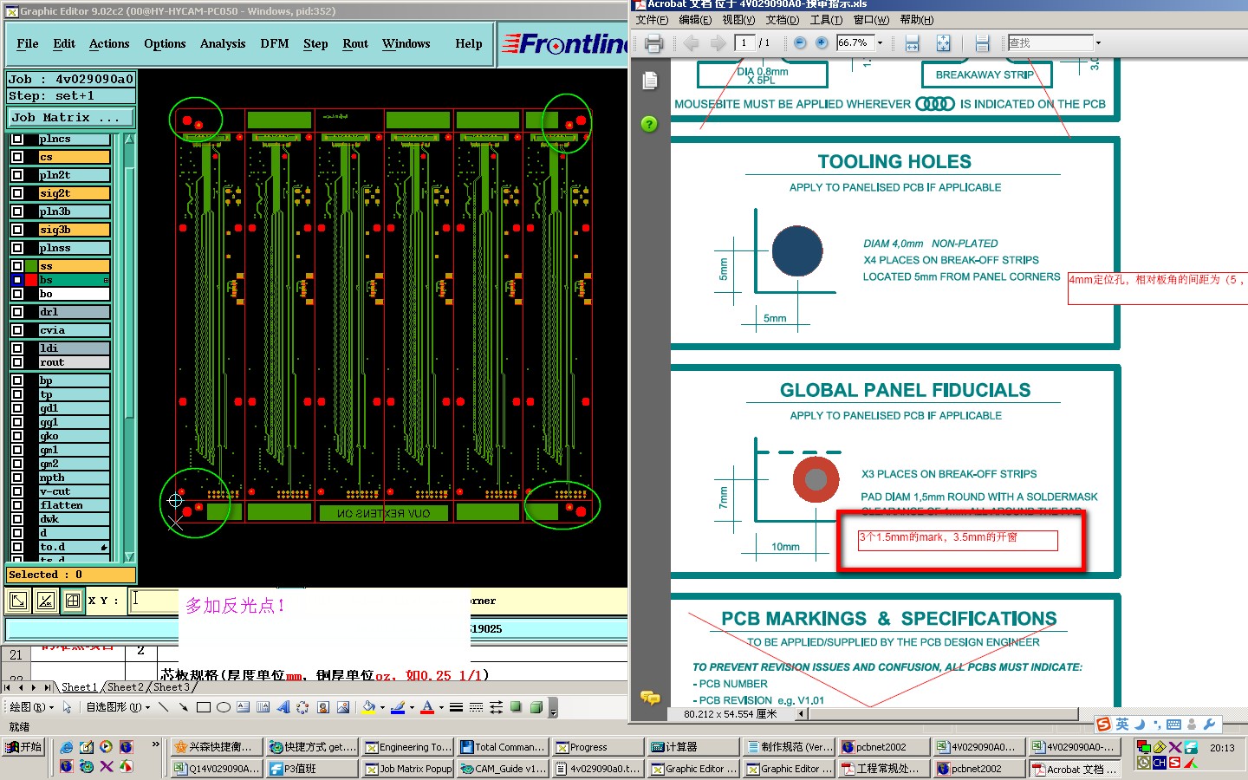The width and height of the screenshot is (1248, 780).
Task: Toggle the checkbox for the cs layer
Action: pos(17,157)
